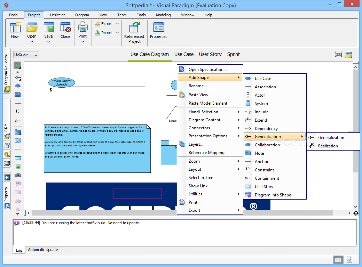Open the UeXceler combo box

(x=26, y=55)
